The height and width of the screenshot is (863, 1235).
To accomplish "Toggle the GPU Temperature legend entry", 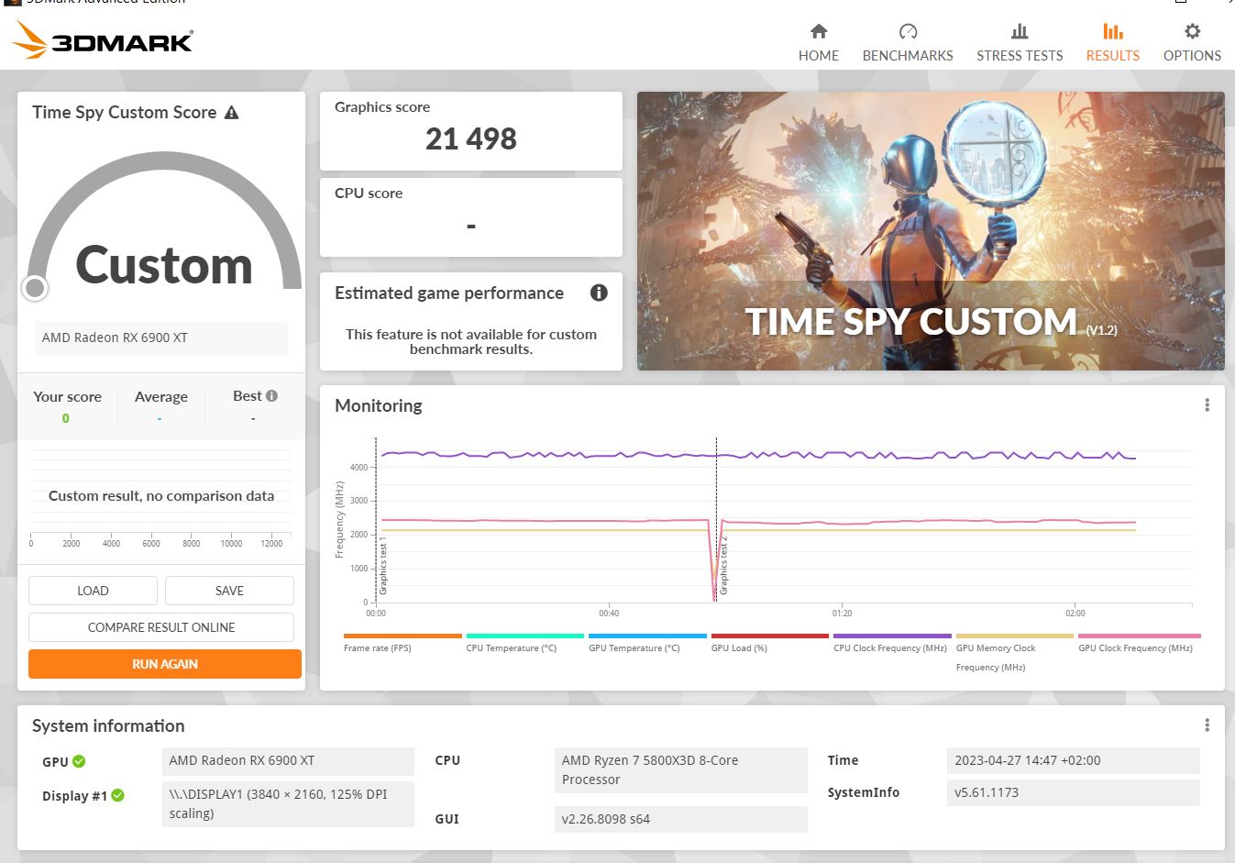I will pyautogui.click(x=647, y=642).
